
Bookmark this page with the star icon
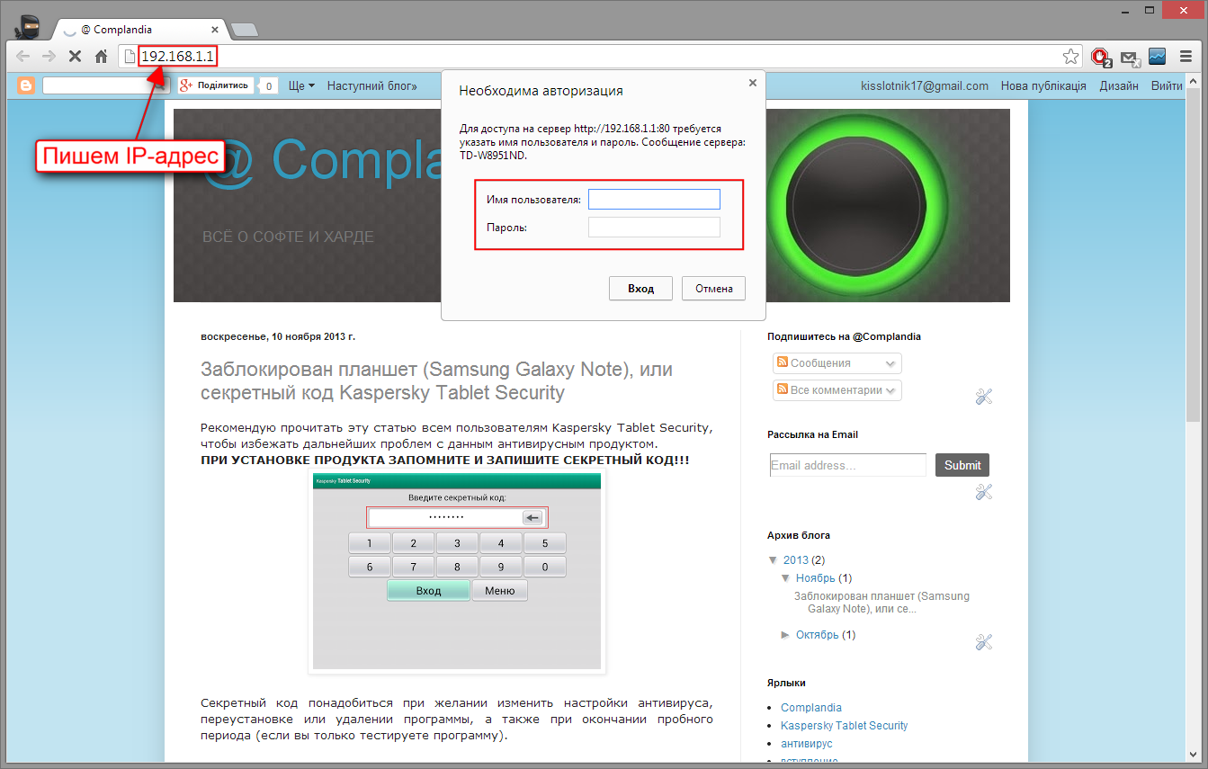tap(1070, 57)
